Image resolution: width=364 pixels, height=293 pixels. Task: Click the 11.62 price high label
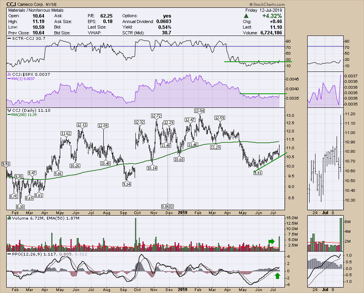tap(66, 134)
